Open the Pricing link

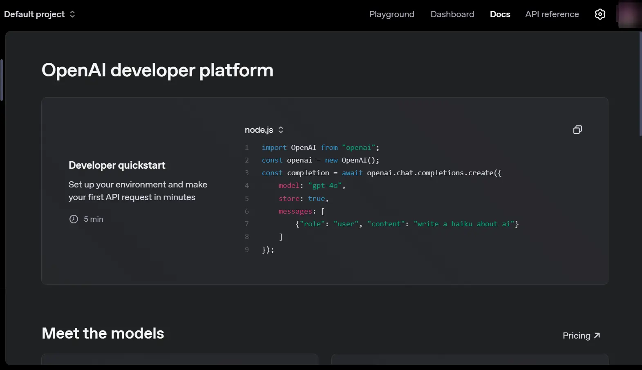(581, 336)
